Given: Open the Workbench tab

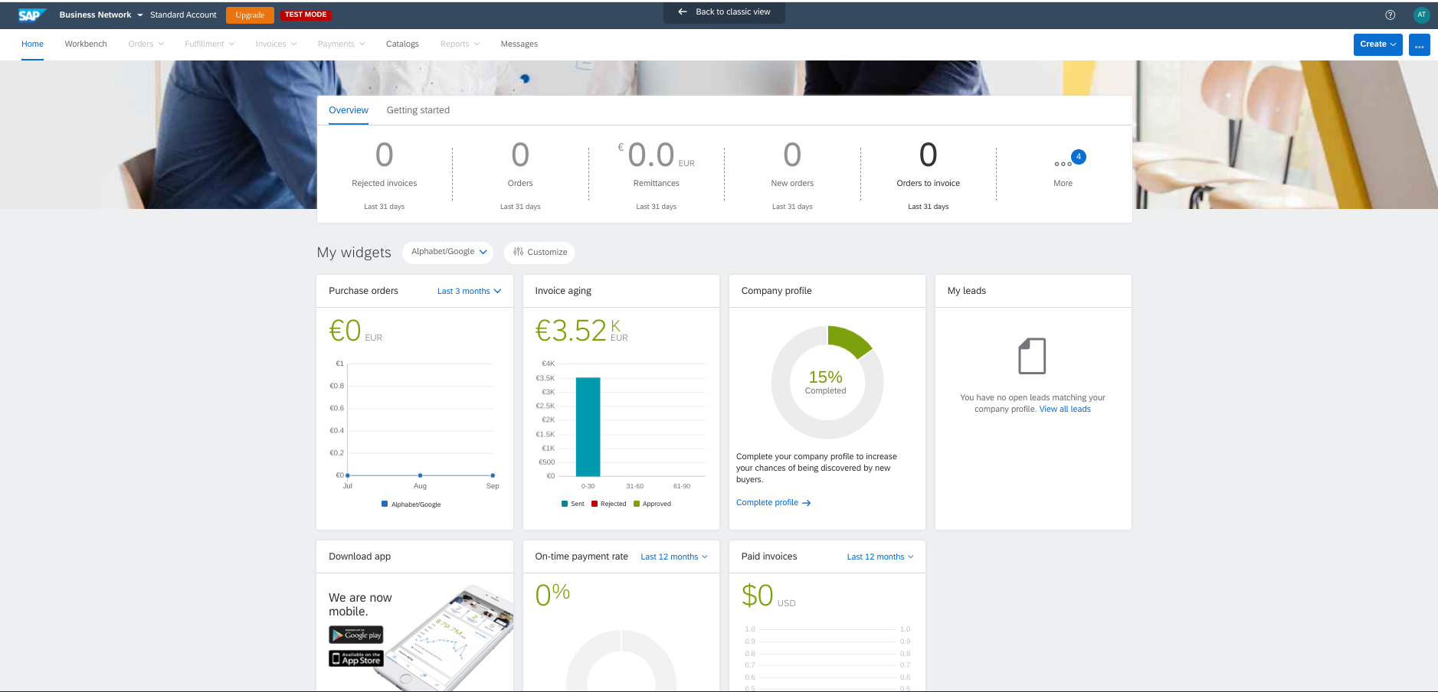Looking at the screenshot, I should click(86, 44).
